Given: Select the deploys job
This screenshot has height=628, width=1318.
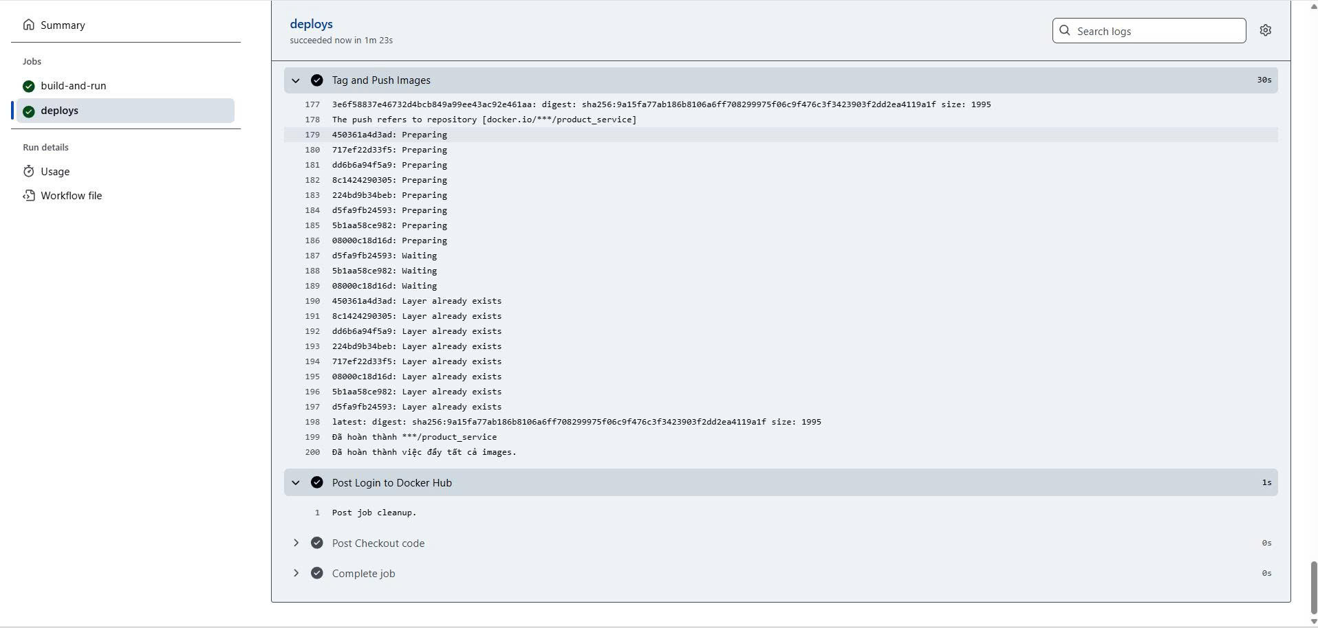Looking at the screenshot, I should pos(125,111).
